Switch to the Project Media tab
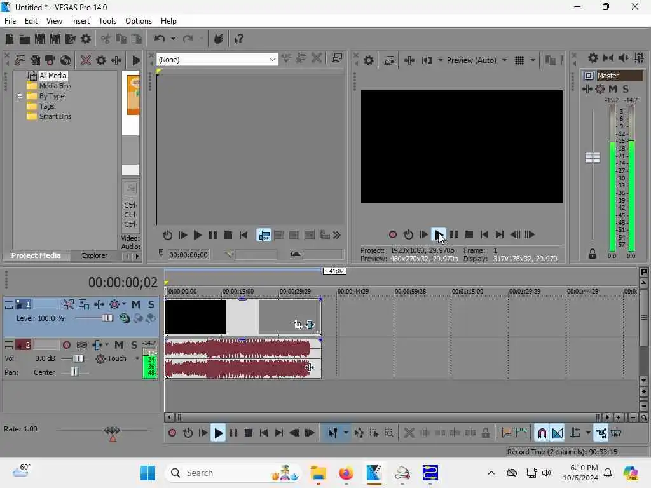Image resolution: width=651 pixels, height=488 pixels. pos(36,255)
